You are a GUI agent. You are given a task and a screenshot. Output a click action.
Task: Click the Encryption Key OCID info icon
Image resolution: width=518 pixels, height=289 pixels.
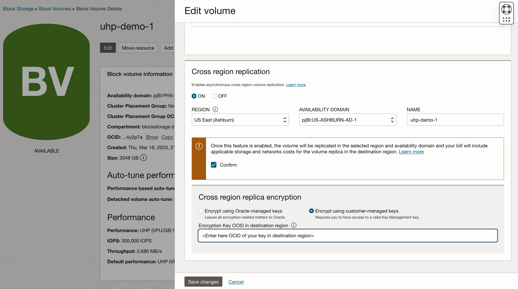[294, 225]
